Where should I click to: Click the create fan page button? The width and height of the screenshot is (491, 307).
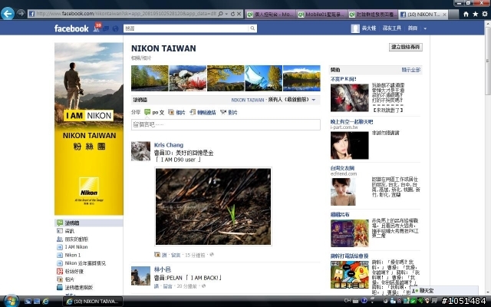pyautogui.click(x=406, y=47)
